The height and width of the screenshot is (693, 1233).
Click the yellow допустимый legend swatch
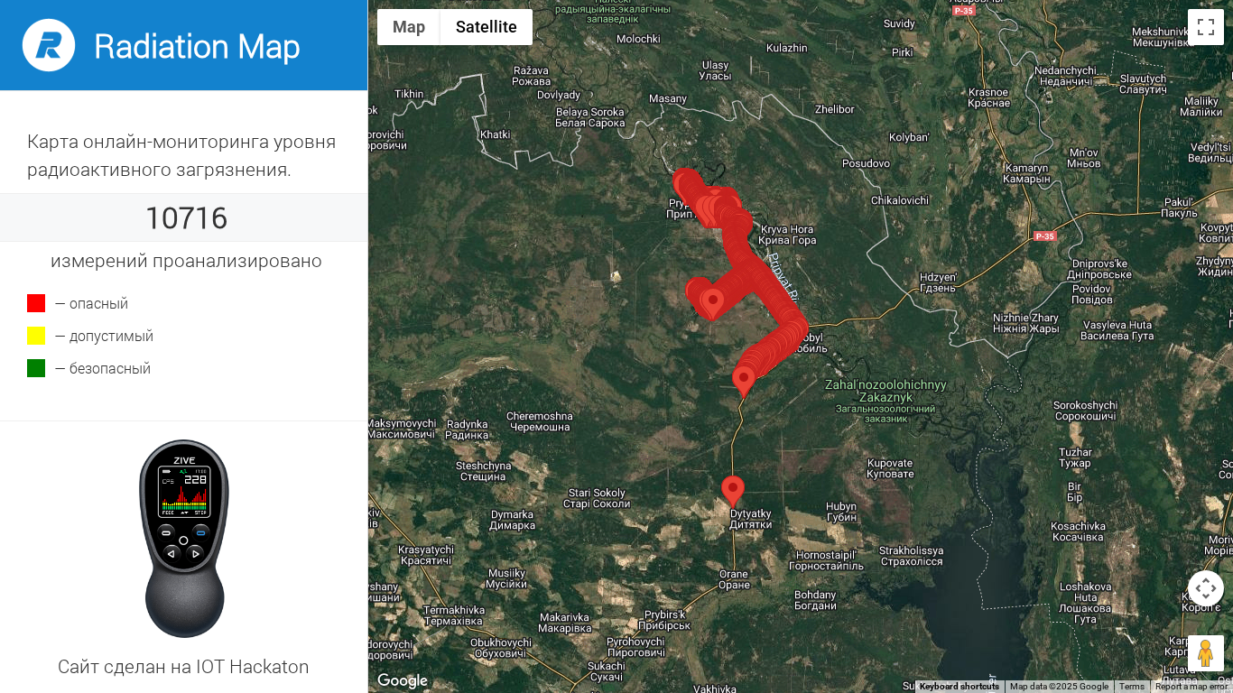pyautogui.click(x=36, y=336)
